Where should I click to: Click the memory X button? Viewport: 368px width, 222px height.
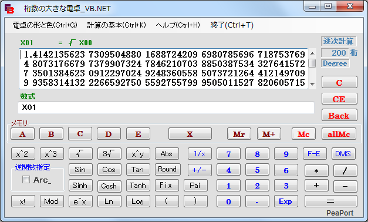click(x=190, y=134)
